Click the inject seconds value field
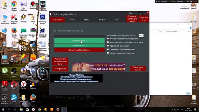Screen dimensions: 199x112 tap(140, 36)
